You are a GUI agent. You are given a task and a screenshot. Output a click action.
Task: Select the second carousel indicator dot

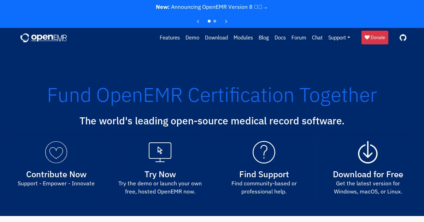click(215, 21)
